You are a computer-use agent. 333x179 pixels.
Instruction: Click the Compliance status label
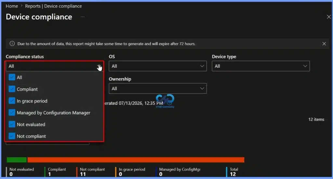(25, 57)
